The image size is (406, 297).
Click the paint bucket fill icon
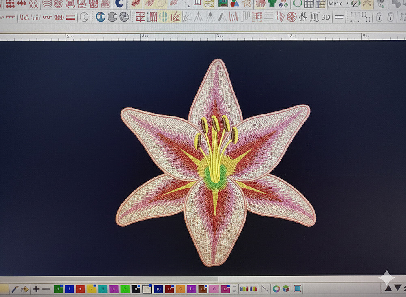[x=25, y=289]
